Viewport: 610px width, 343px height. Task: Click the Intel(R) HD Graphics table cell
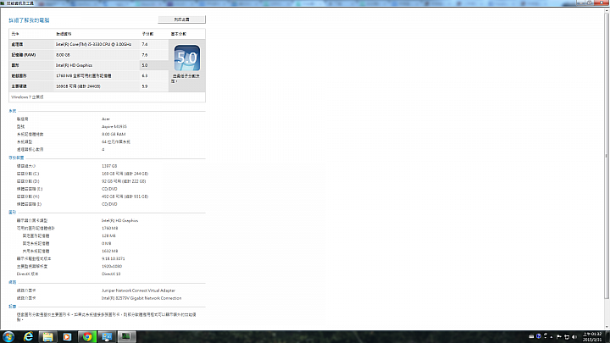(75, 65)
